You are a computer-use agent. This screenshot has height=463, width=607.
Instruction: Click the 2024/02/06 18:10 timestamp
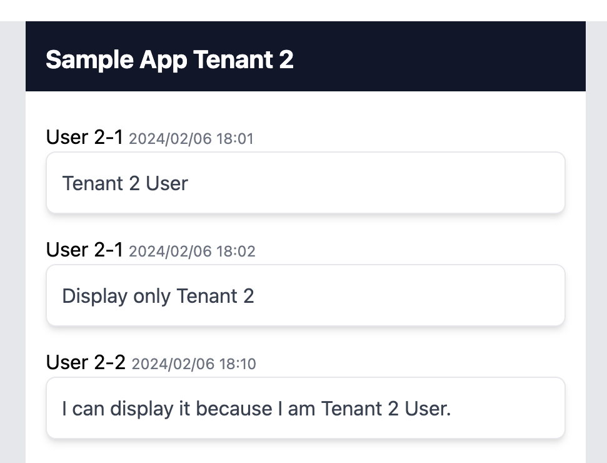tap(194, 364)
